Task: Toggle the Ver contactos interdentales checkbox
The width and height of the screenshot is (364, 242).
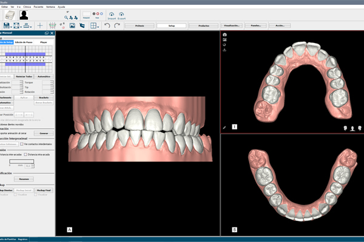Action: 22,144
